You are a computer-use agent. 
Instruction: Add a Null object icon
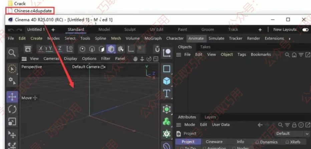pos(167,53)
